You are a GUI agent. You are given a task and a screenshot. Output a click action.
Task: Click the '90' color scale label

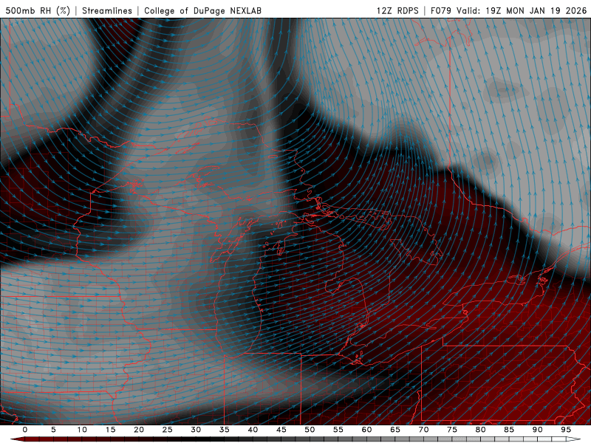click(x=537, y=430)
